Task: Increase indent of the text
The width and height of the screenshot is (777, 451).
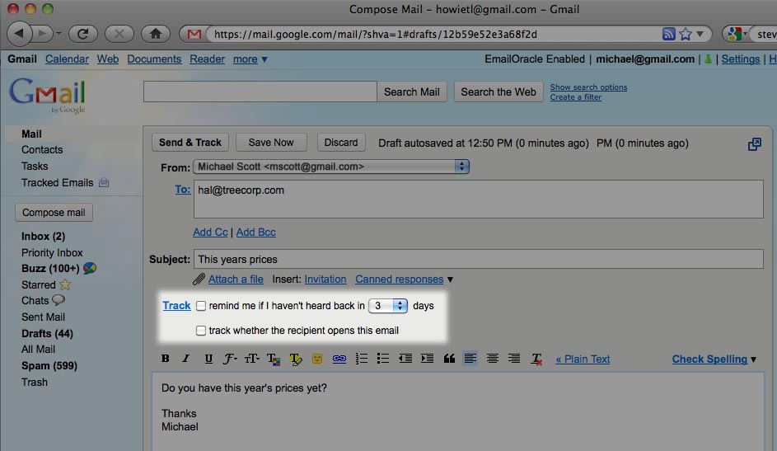Action: [427, 359]
